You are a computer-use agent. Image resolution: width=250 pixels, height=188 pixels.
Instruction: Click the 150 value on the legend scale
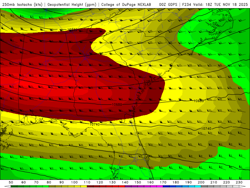[x=138, y=182]
